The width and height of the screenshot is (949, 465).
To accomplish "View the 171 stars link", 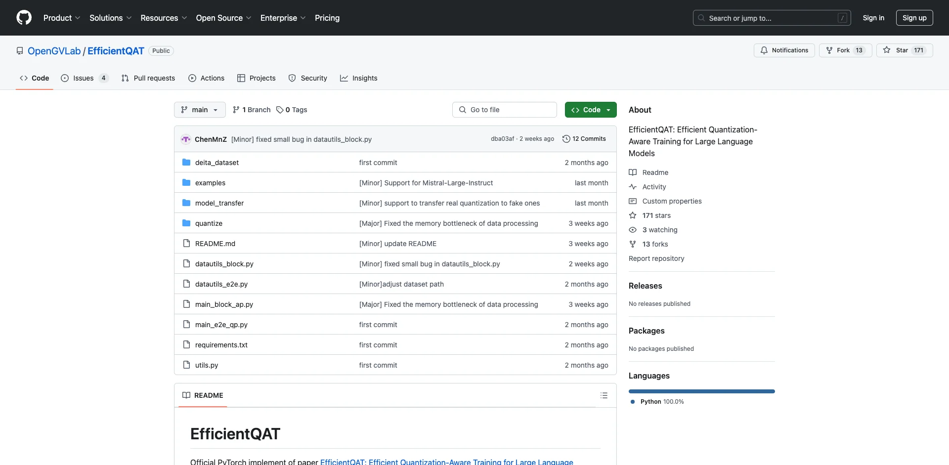I will point(650,215).
